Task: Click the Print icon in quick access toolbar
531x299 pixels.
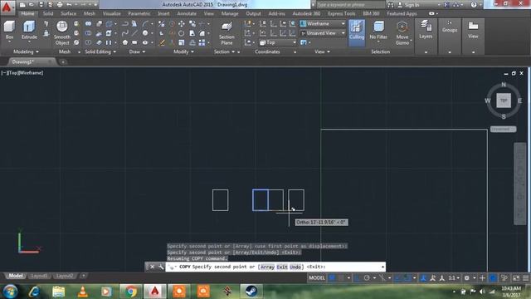Action: (x=60, y=5)
